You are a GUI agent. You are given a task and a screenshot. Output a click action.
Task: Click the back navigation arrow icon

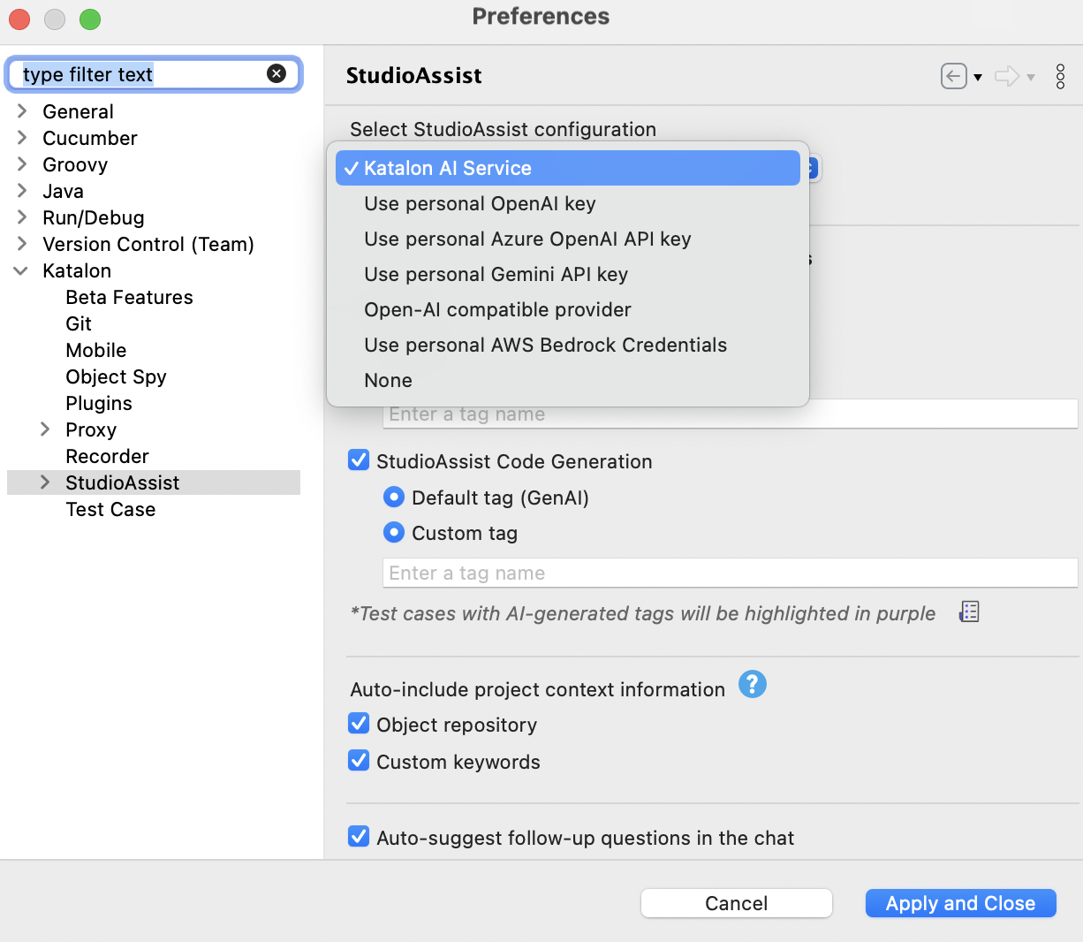(x=953, y=76)
